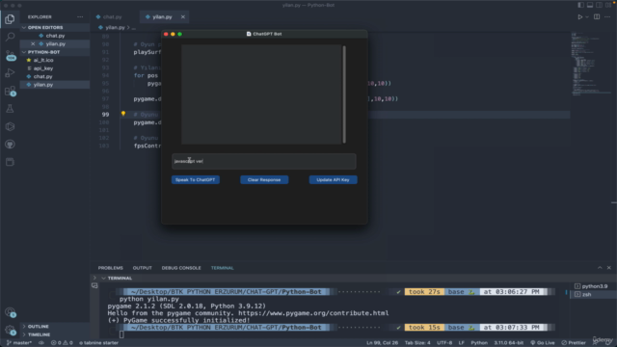Open the Explorer view in activity bar
Image resolution: width=617 pixels, height=347 pixels.
10,19
